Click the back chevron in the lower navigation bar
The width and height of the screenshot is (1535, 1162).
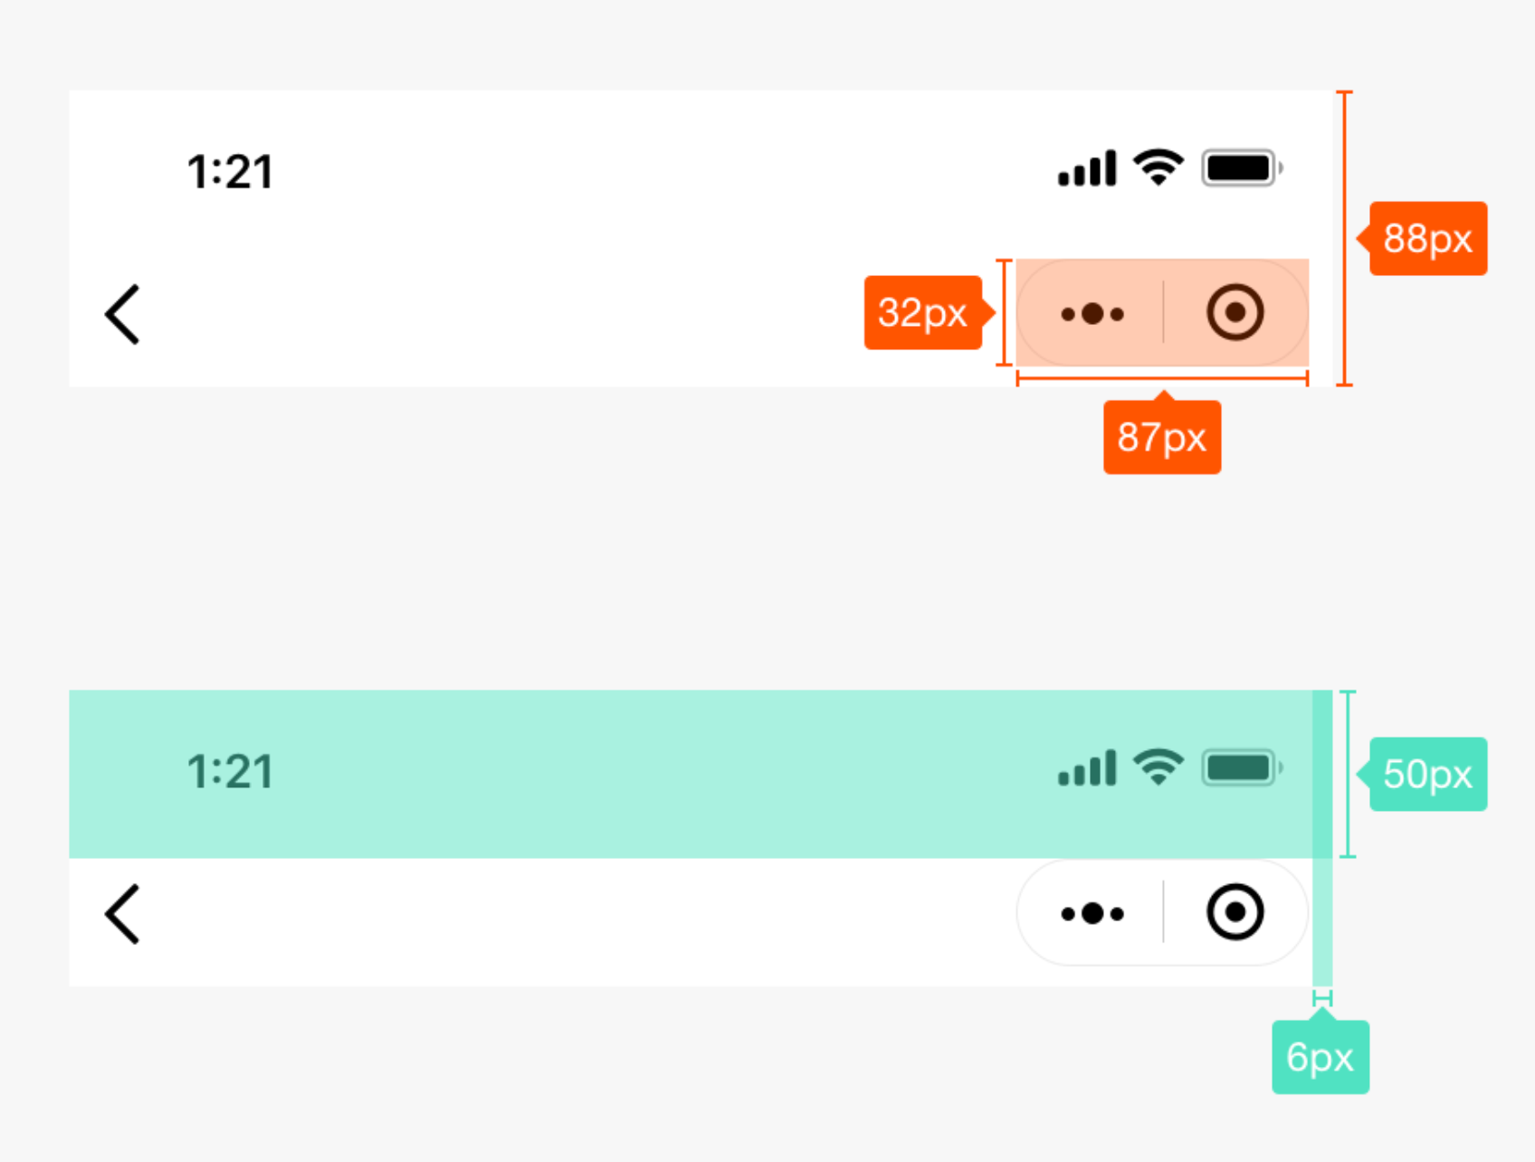(x=123, y=914)
